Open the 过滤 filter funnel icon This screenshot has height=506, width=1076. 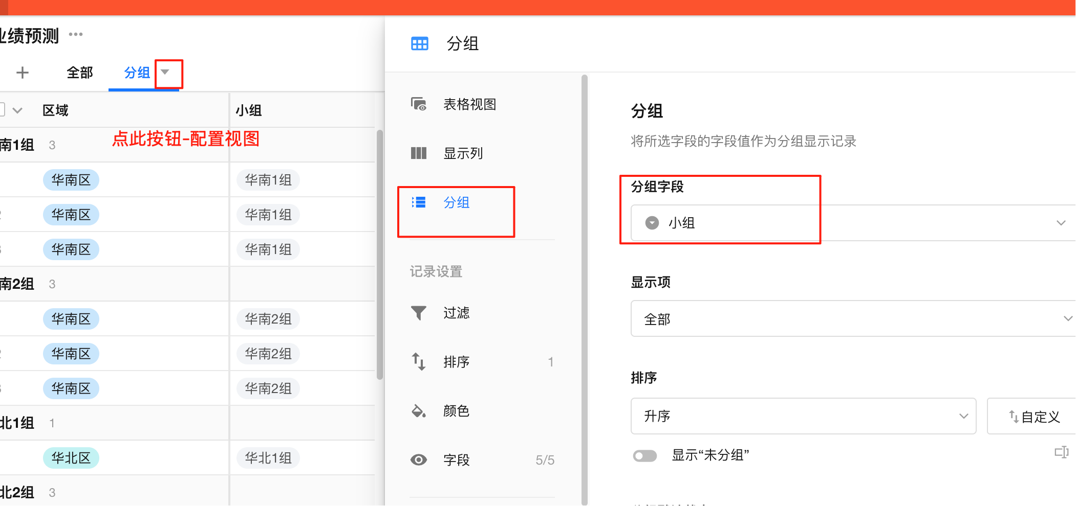[x=419, y=312]
